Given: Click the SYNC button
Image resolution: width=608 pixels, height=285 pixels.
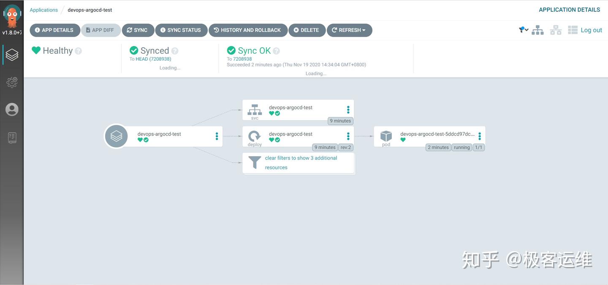Looking at the screenshot, I should (x=138, y=30).
